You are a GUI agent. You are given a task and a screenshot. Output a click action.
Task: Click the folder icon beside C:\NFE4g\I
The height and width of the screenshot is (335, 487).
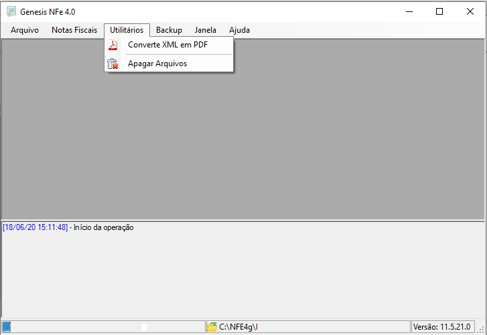coord(212,327)
